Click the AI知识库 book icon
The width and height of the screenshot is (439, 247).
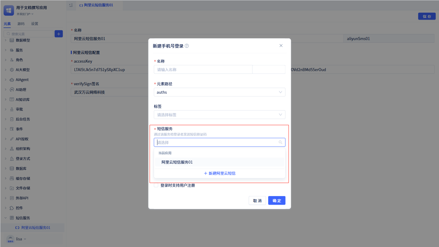(12, 99)
